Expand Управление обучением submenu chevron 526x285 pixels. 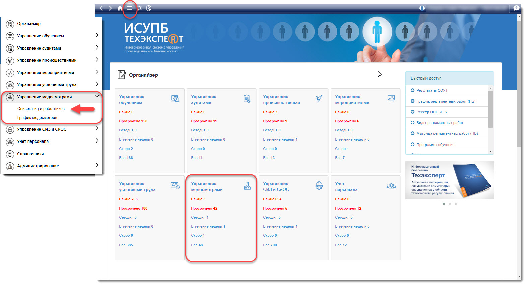(97, 35)
